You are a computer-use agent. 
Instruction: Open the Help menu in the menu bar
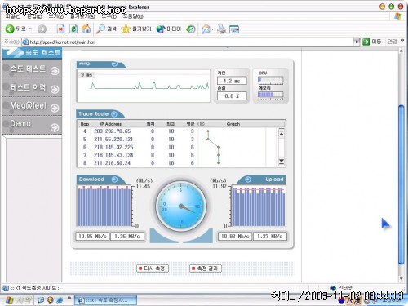(x=133, y=16)
